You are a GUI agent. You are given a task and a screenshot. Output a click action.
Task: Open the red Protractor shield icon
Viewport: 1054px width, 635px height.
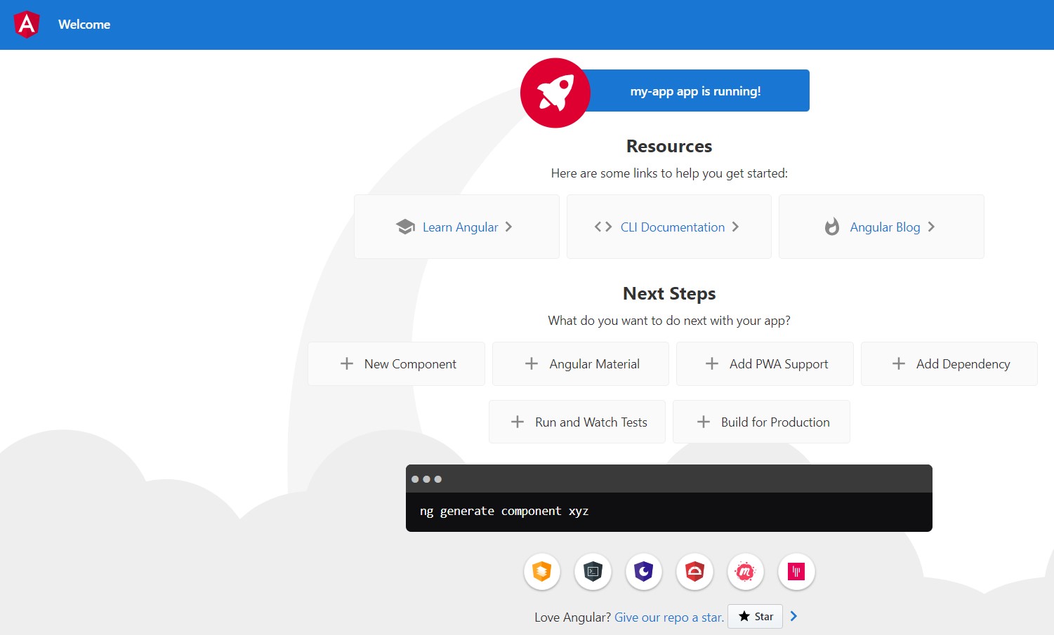695,572
